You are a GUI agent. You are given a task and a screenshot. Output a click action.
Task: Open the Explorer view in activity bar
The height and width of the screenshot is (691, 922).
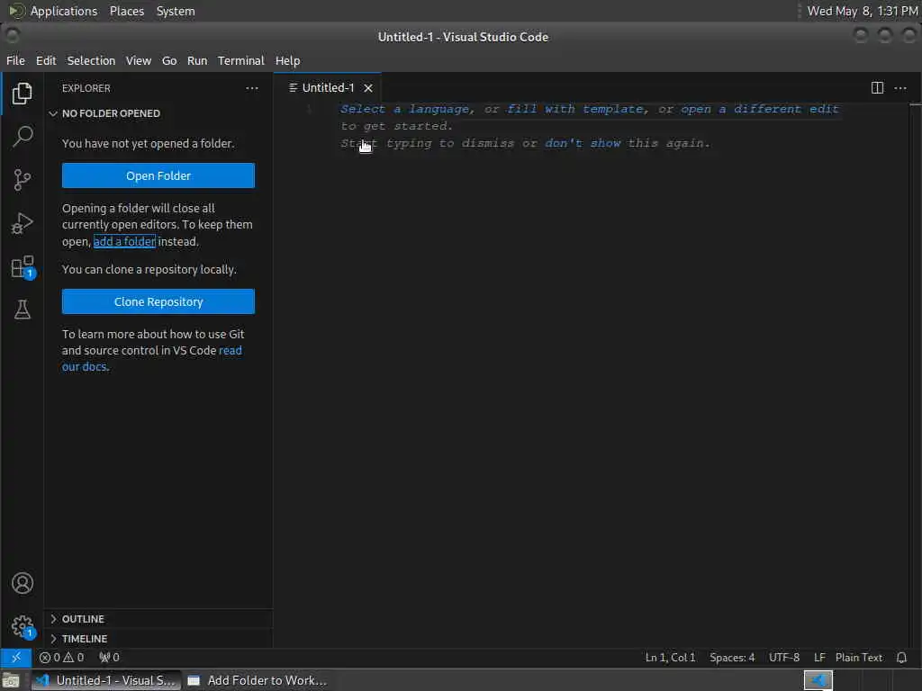click(x=22, y=94)
